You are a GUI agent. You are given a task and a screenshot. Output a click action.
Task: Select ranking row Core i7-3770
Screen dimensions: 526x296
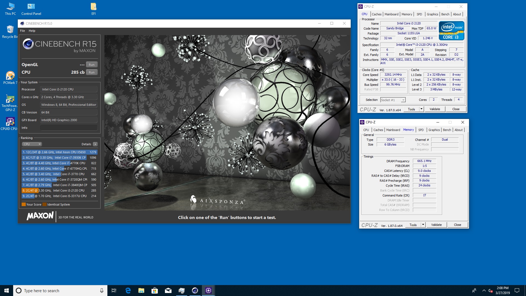coord(59,174)
